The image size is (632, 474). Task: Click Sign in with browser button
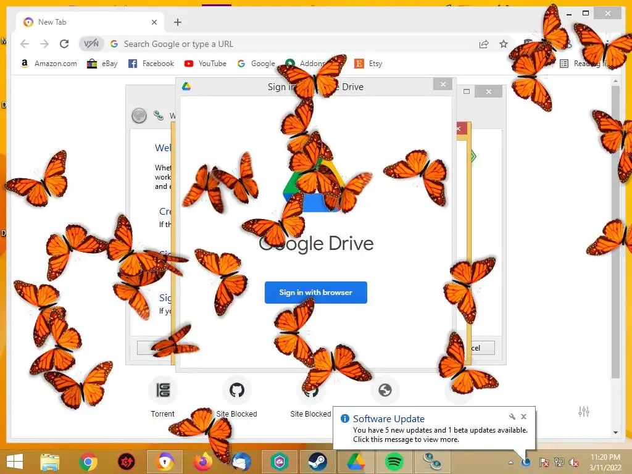[x=315, y=292]
